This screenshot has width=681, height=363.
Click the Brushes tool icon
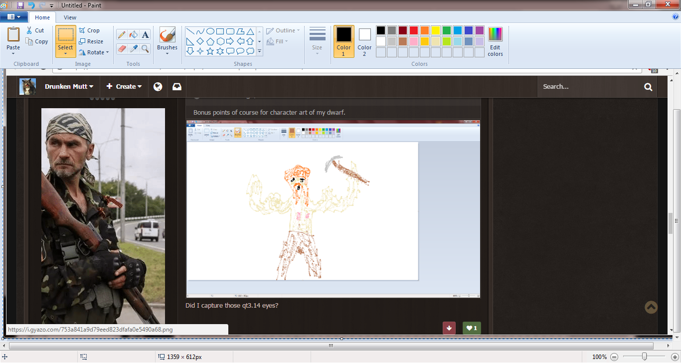coord(167,35)
